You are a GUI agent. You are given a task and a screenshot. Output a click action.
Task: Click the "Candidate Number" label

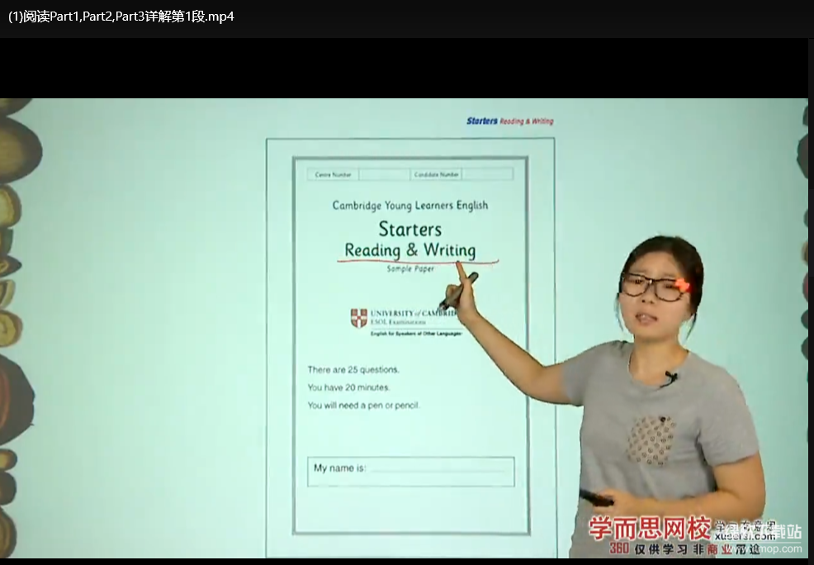[437, 174]
